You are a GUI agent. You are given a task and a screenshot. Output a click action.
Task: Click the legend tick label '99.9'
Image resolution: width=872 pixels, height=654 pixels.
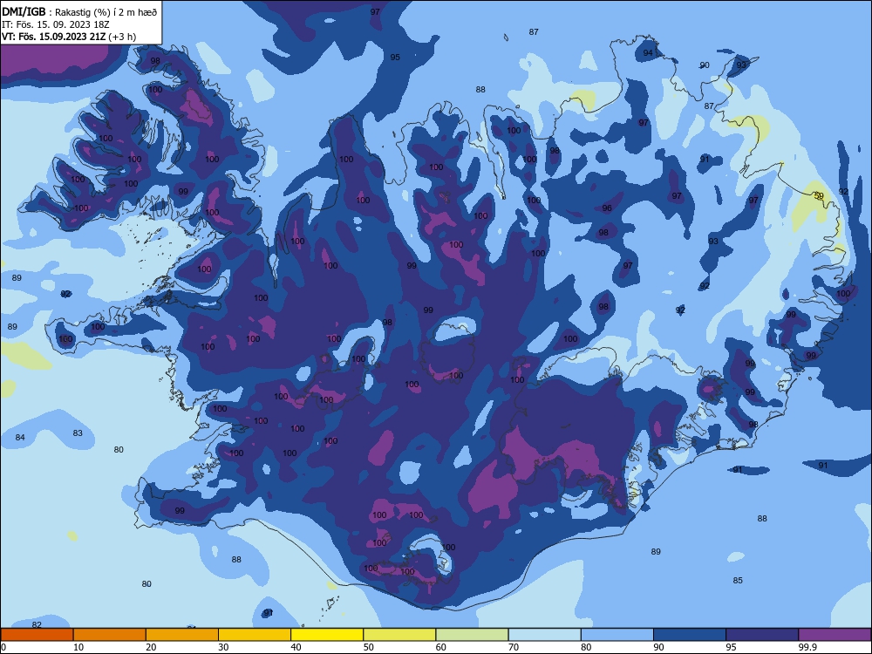tap(807, 647)
